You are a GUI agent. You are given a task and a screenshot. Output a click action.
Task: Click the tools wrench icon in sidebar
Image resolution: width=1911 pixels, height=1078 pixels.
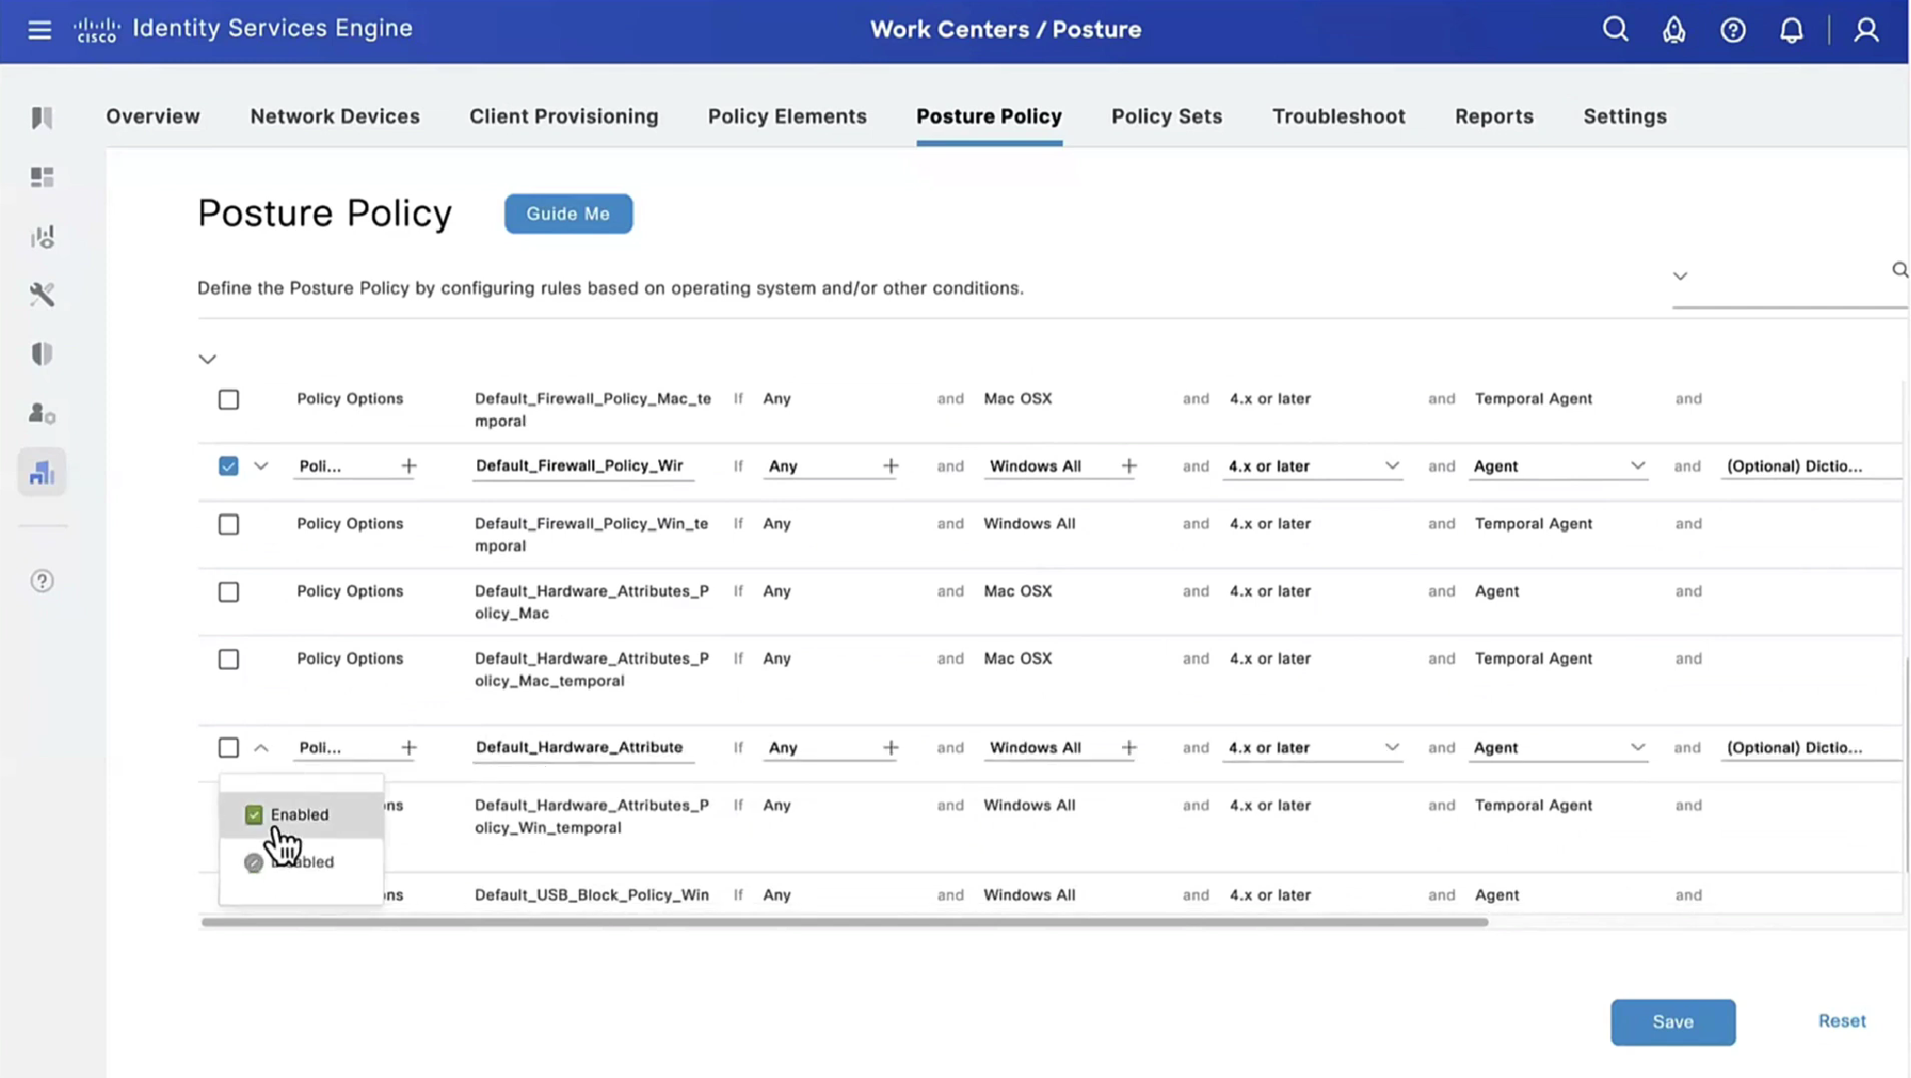pos(41,295)
